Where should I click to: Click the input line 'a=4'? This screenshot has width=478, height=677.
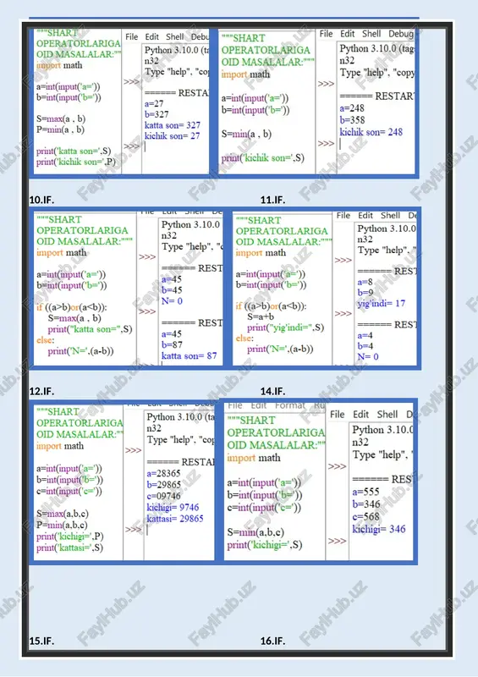[x=365, y=335]
